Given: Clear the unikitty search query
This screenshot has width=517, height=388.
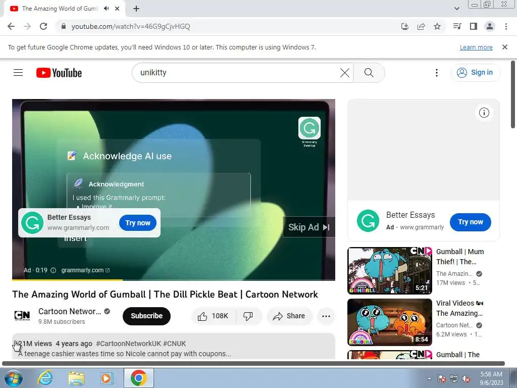Looking at the screenshot, I should [344, 73].
